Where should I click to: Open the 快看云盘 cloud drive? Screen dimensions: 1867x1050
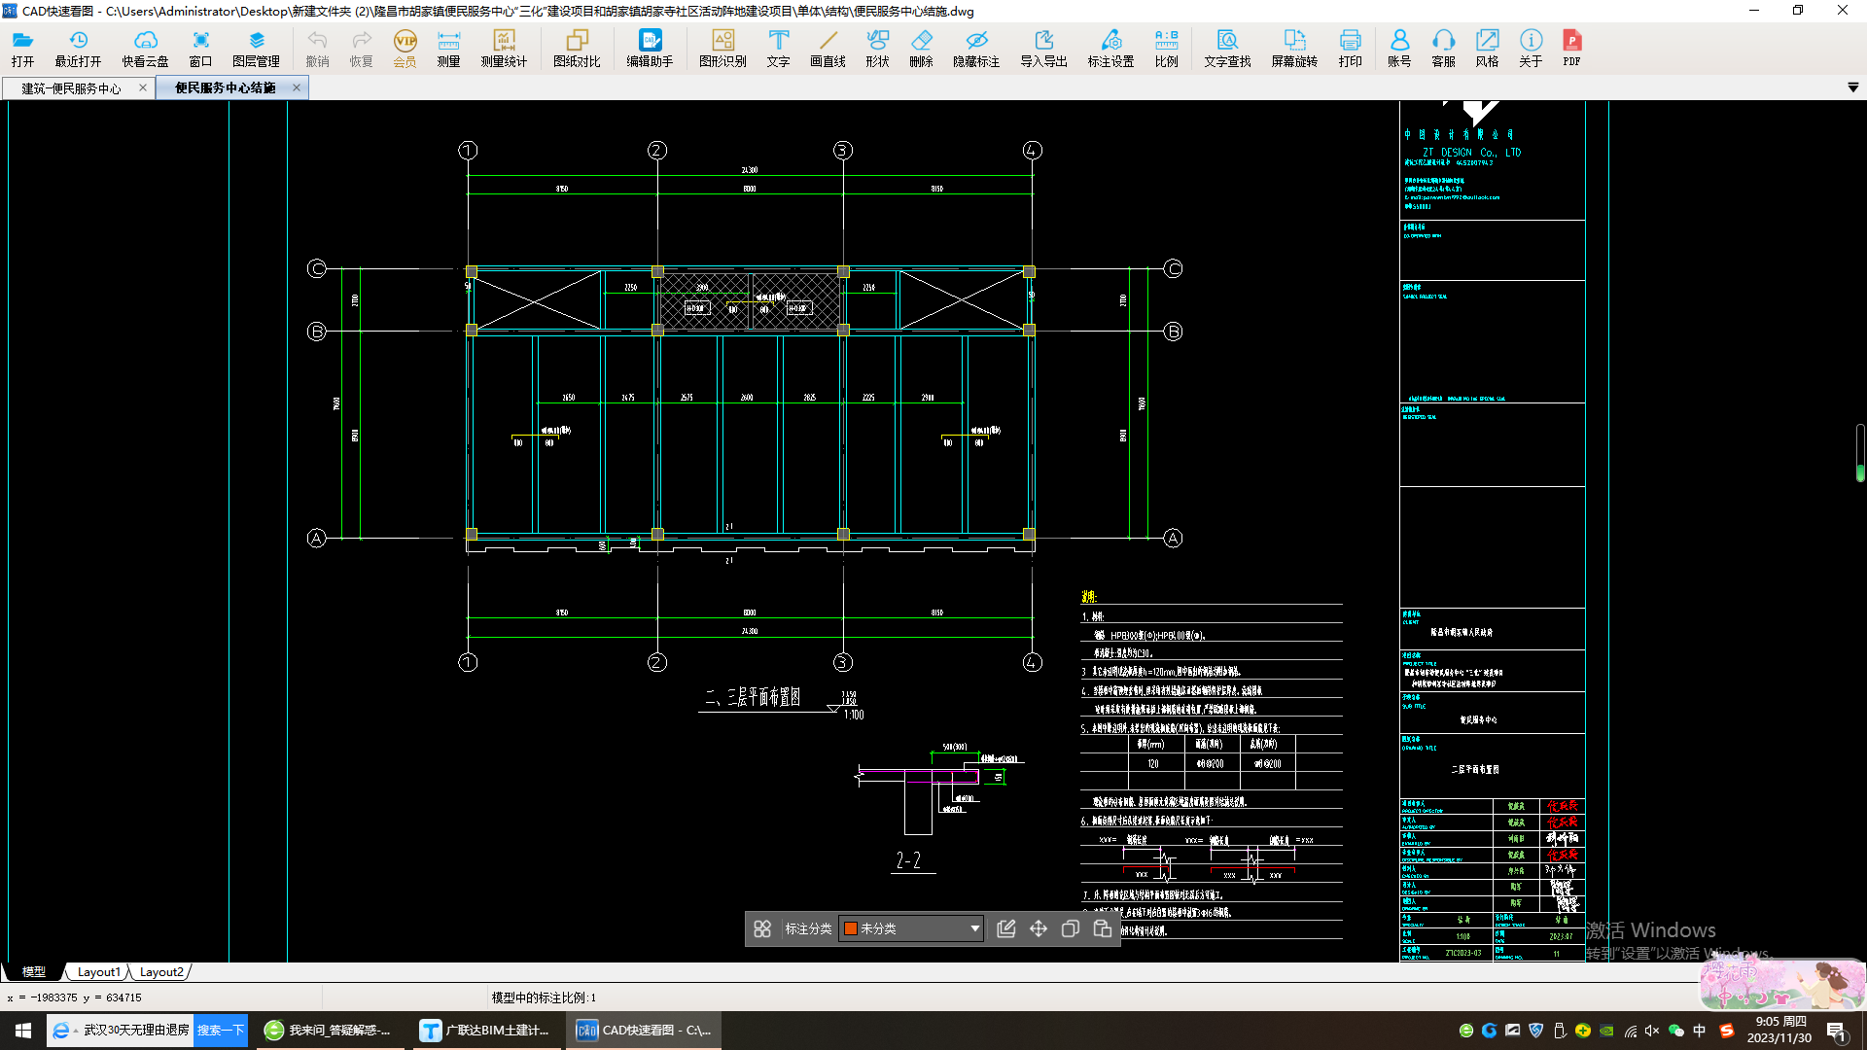[x=145, y=48]
